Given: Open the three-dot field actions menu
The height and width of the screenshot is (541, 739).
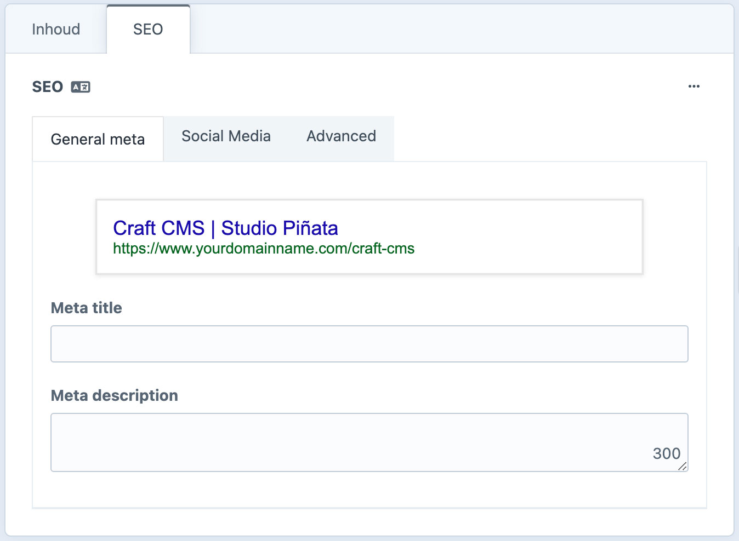Looking at the screenshot, I should [x=694, y=87].
